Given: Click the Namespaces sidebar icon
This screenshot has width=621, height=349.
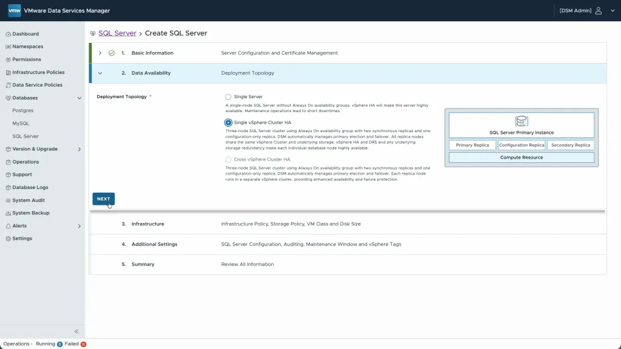Looking at the screenshot, I should (x=8, y=47).
